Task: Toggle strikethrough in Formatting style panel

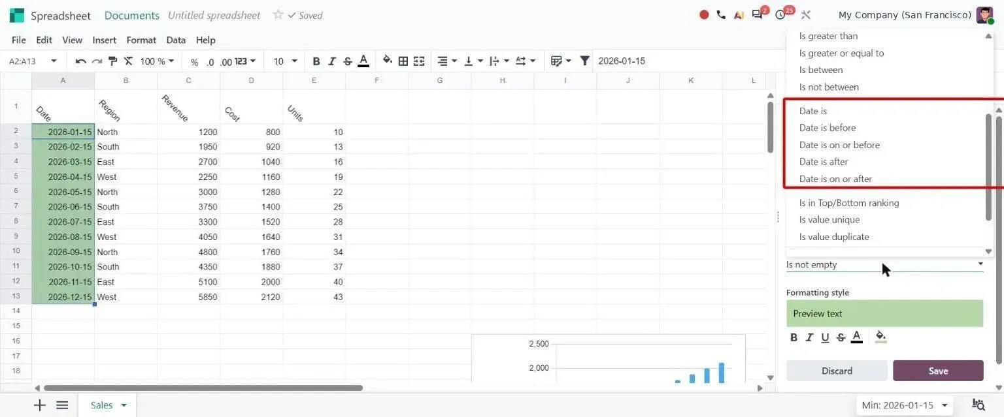Action: (x=841, y=337)
